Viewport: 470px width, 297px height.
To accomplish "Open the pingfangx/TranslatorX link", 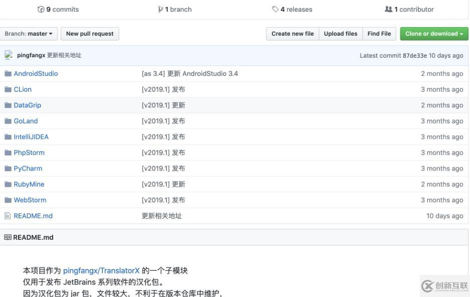I will pos(101,270).
